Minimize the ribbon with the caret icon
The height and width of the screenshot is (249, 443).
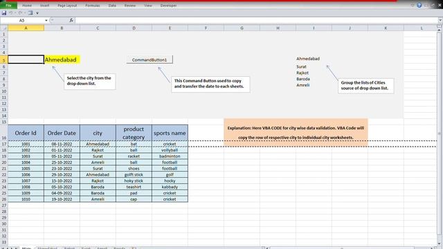(x=413, y=6)
